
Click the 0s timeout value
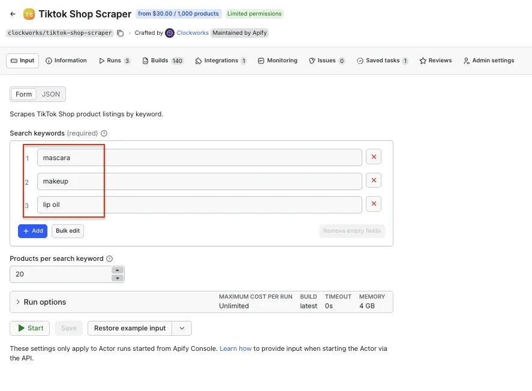pyautogui.click(x=329, y=306)
